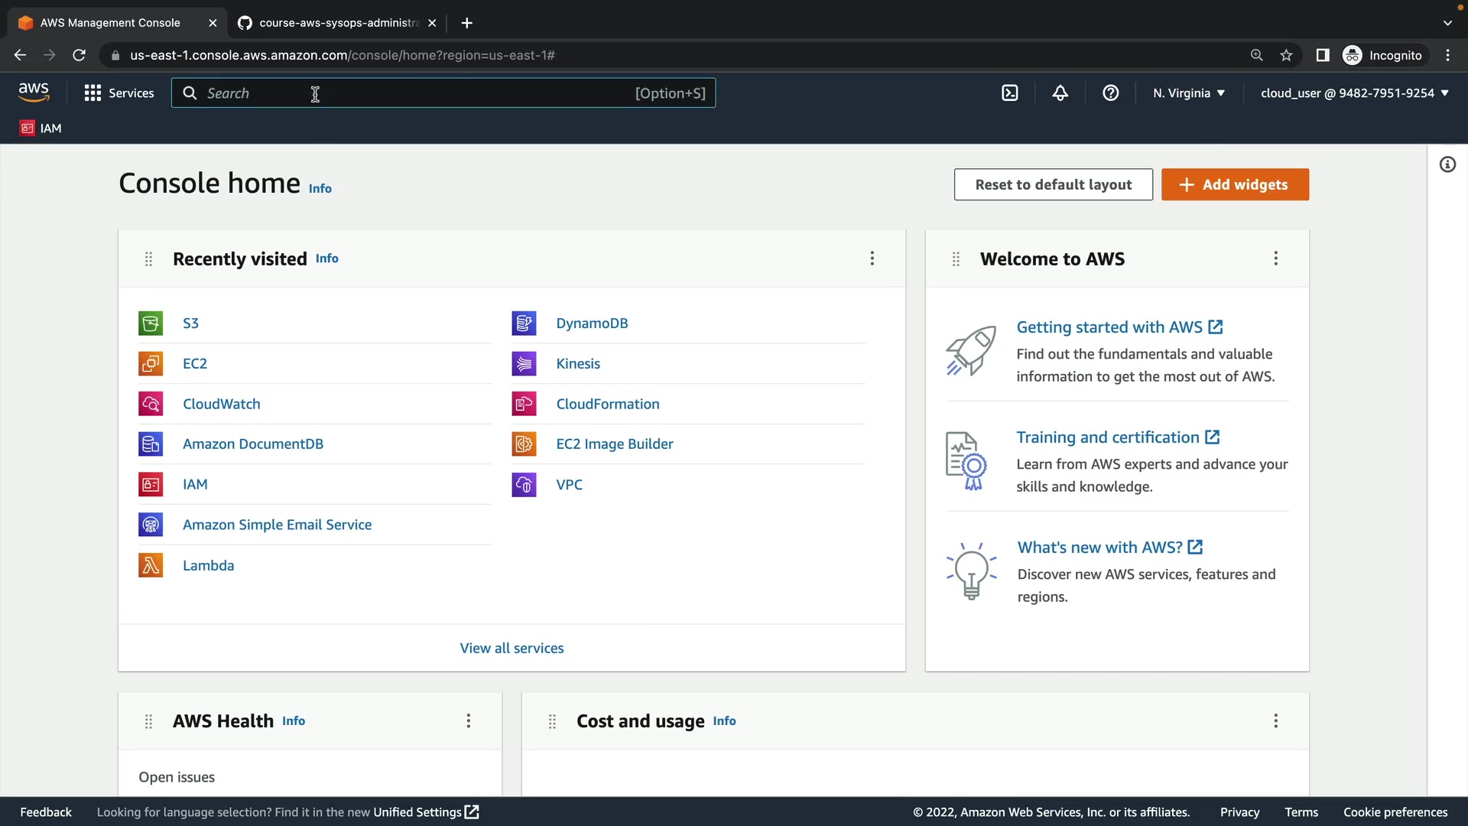Open the CloudShell terminal icon
The width and height of the screenshot is (1468, 826).
(x=1010, y=93)
